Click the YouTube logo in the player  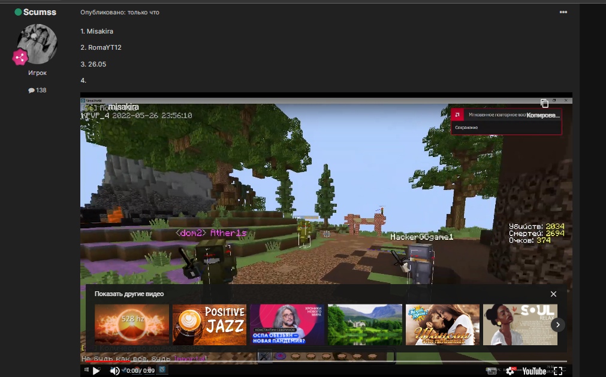[x=533, y=371]
